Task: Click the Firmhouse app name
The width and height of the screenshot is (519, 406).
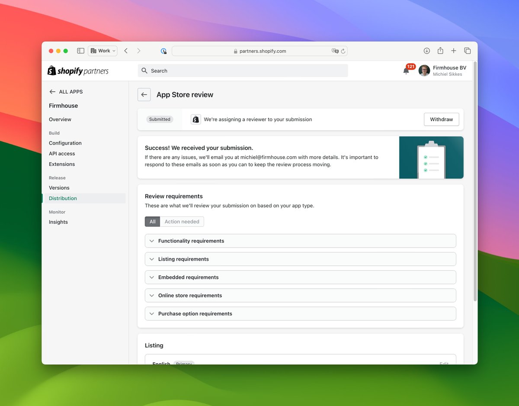Action: (x=63, y=106)
